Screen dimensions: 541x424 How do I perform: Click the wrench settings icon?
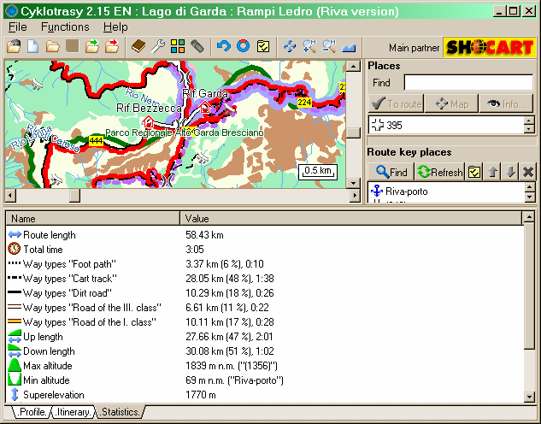(x=158, y=46)
